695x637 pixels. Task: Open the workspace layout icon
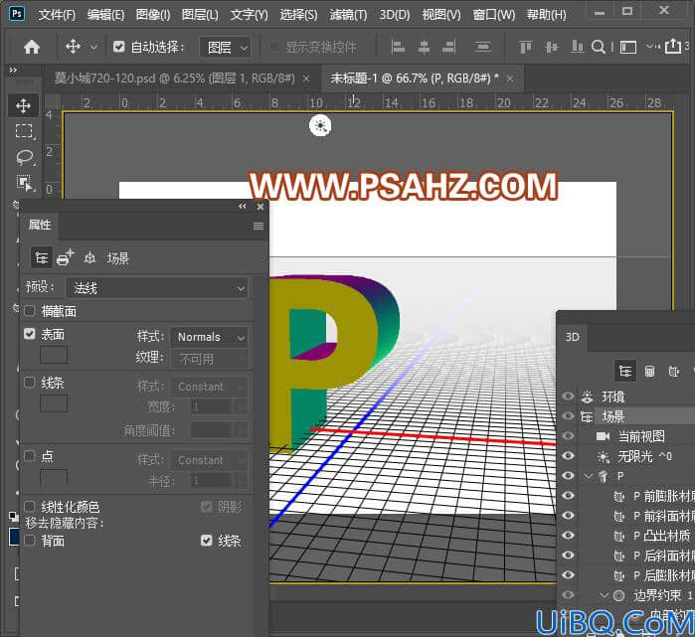point(628,47)
